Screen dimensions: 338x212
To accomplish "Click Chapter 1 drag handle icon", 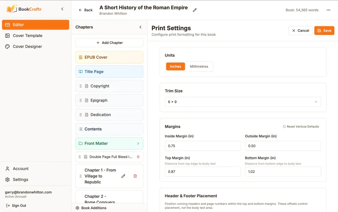I will click(81, 176).
